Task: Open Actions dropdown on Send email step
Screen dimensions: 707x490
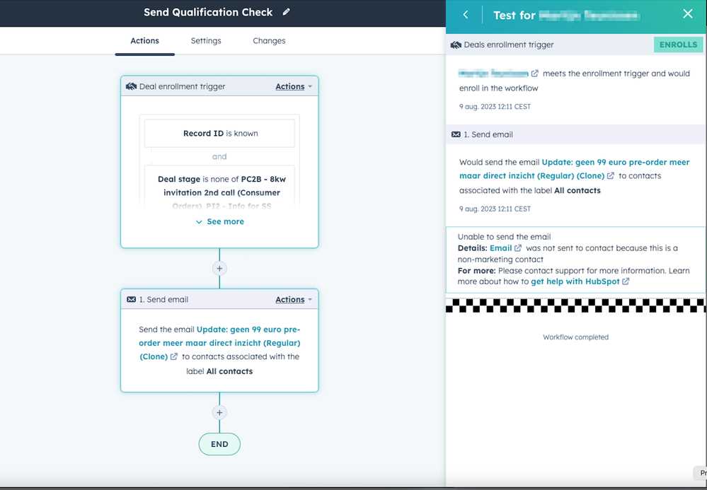Action: point(294,300)
